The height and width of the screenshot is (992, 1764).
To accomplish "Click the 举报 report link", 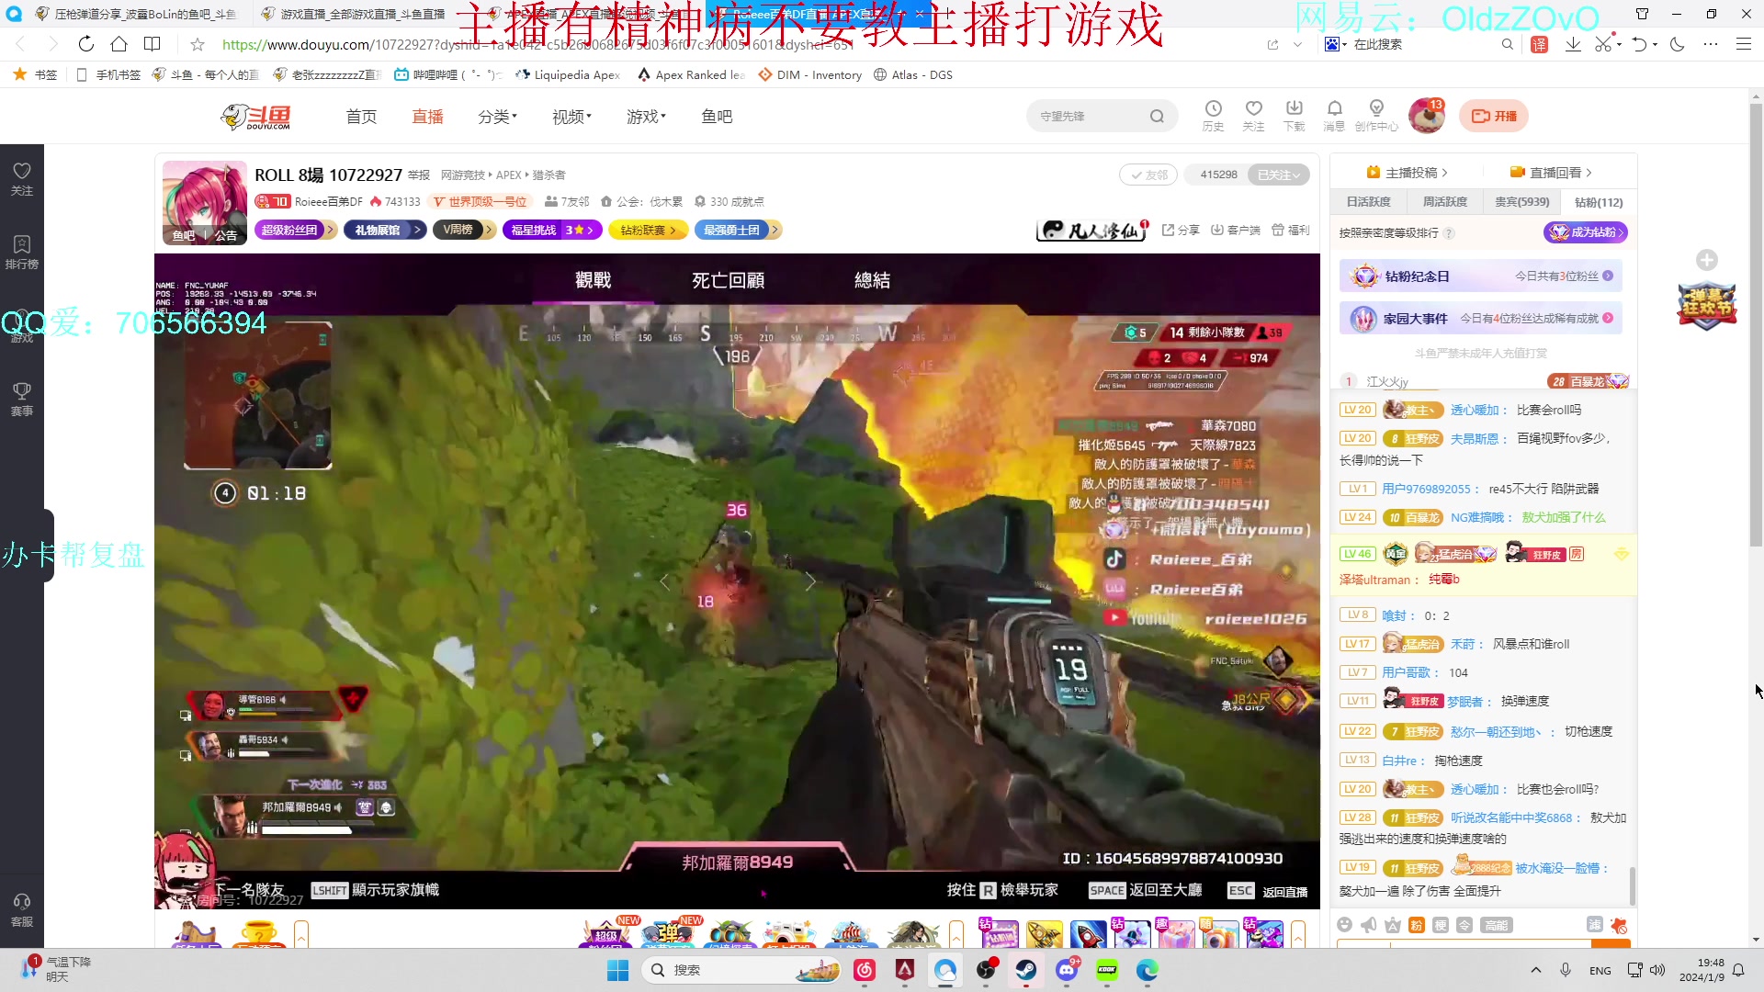I will pos(419,175).
